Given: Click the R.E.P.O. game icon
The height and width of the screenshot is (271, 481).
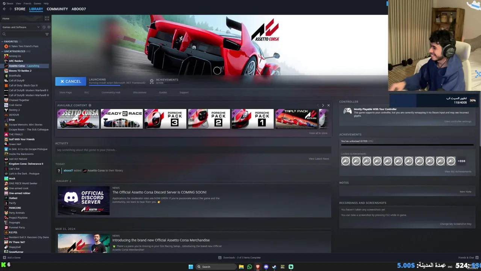Looking at the screenshot, I should pyautogui.click(x=6, y=232).
